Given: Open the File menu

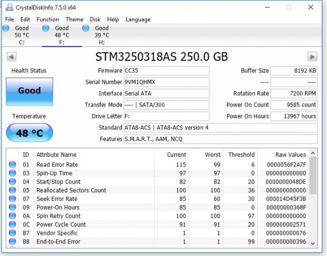Looking at the screenshot, I should click(x=10, y=20).
